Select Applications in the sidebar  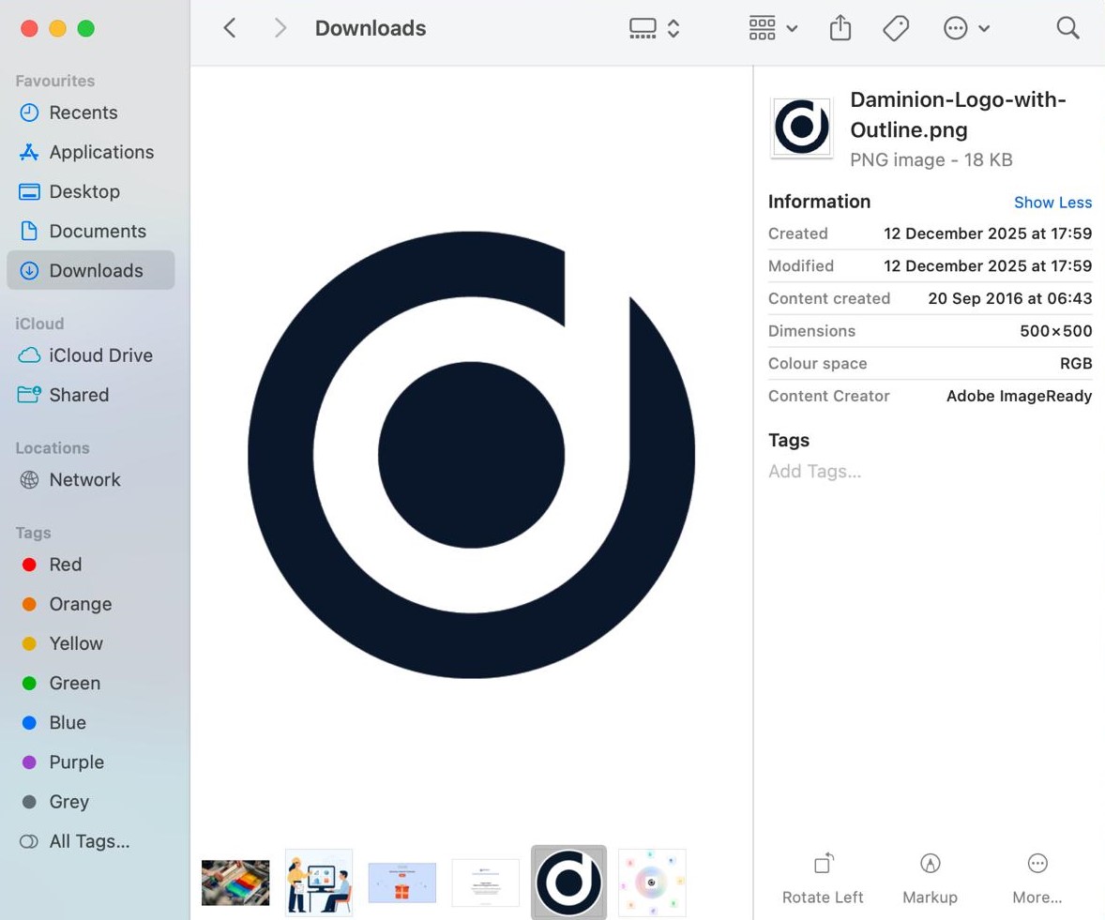(x=100, y=152)
